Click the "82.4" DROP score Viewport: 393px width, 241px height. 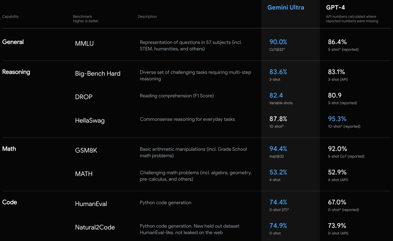pos(276,95)
